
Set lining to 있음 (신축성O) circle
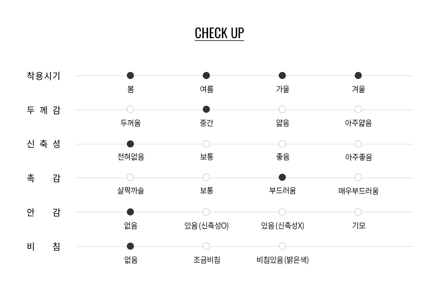pos(206,212)
